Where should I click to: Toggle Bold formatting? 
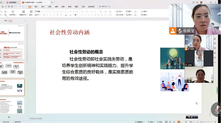[44, 15]
